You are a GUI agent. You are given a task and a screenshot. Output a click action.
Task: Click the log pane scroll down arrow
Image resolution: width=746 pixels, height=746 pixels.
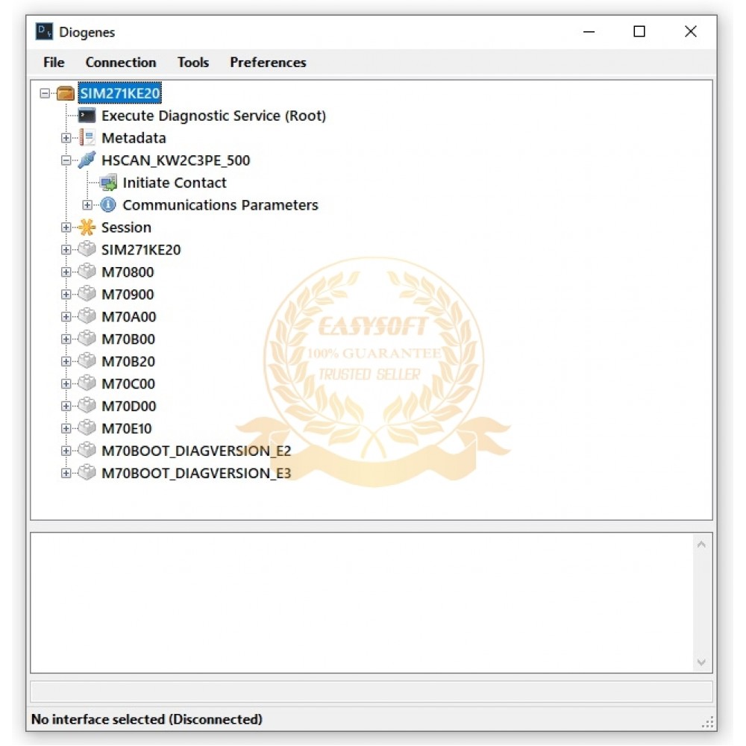pyautogui.click(x=701, y=662)
